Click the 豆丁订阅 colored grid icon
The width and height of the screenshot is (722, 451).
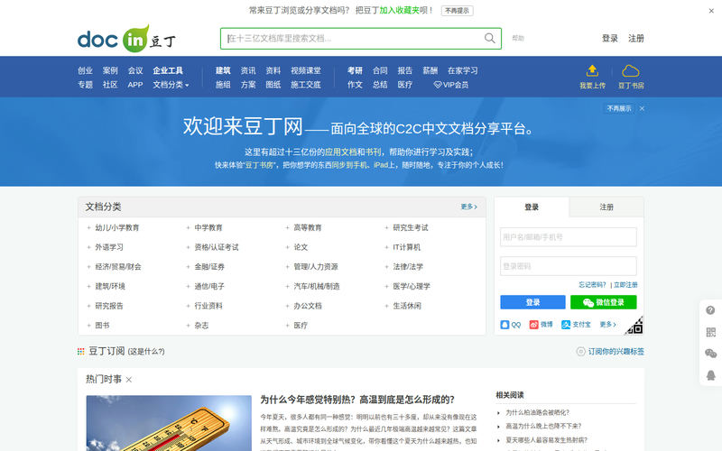click(x=81, y=352)
